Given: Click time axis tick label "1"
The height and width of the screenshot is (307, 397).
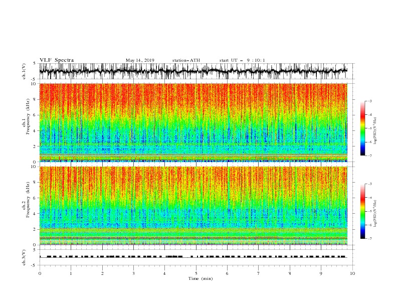Looking at the screenshot, I should tap(71, 273).
